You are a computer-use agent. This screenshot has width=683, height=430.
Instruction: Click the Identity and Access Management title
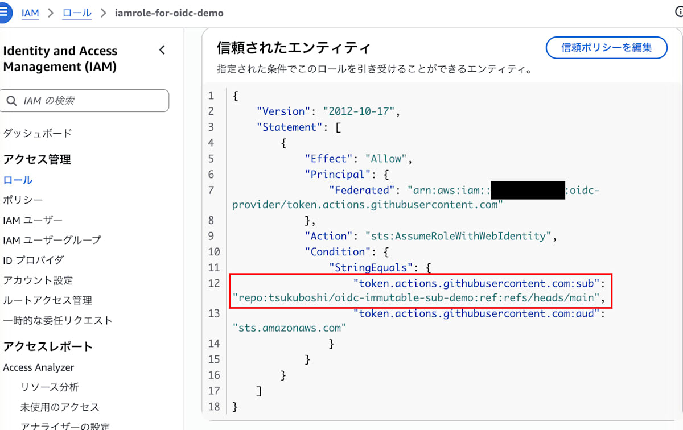click(x=60, y=59)
